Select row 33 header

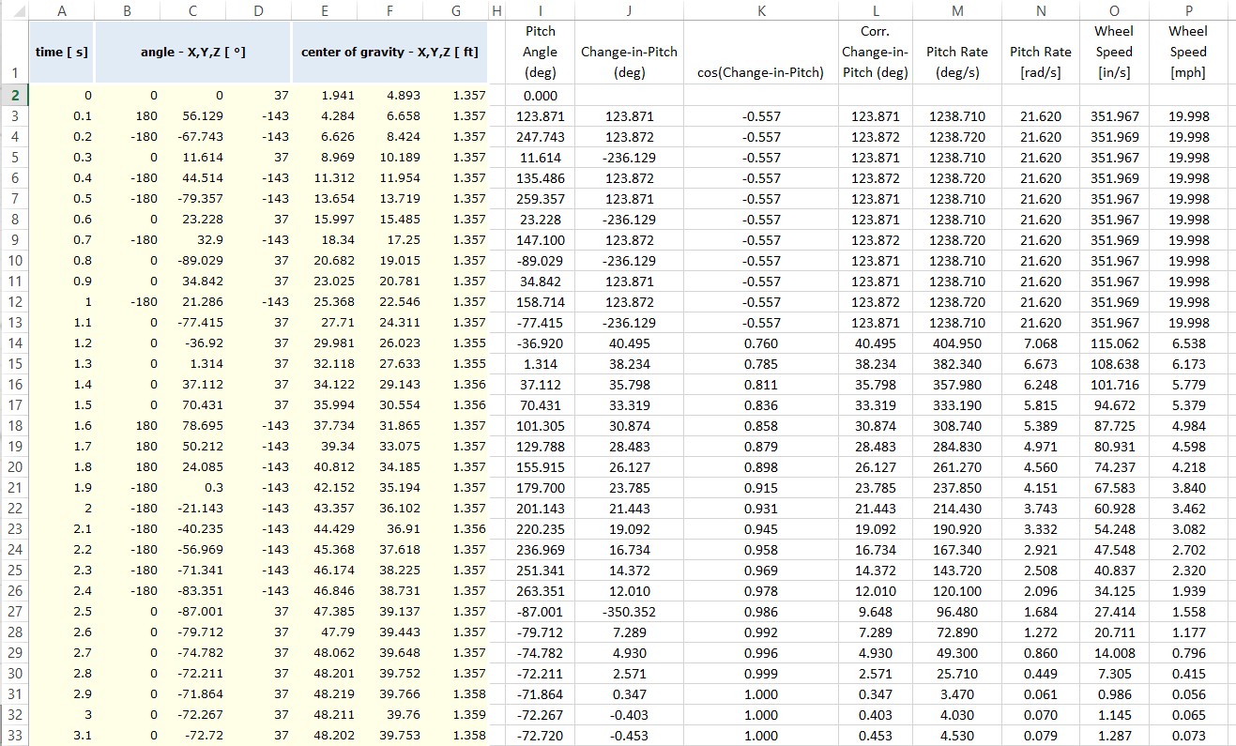[x=14, y=736]
